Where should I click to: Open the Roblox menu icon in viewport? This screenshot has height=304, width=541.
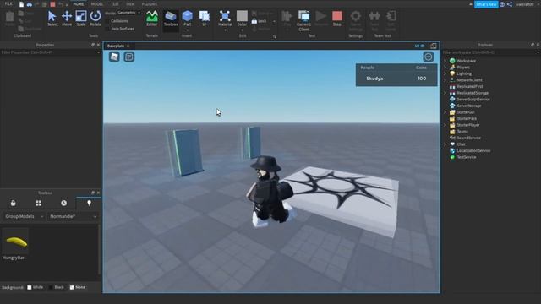tap(114, 57)
